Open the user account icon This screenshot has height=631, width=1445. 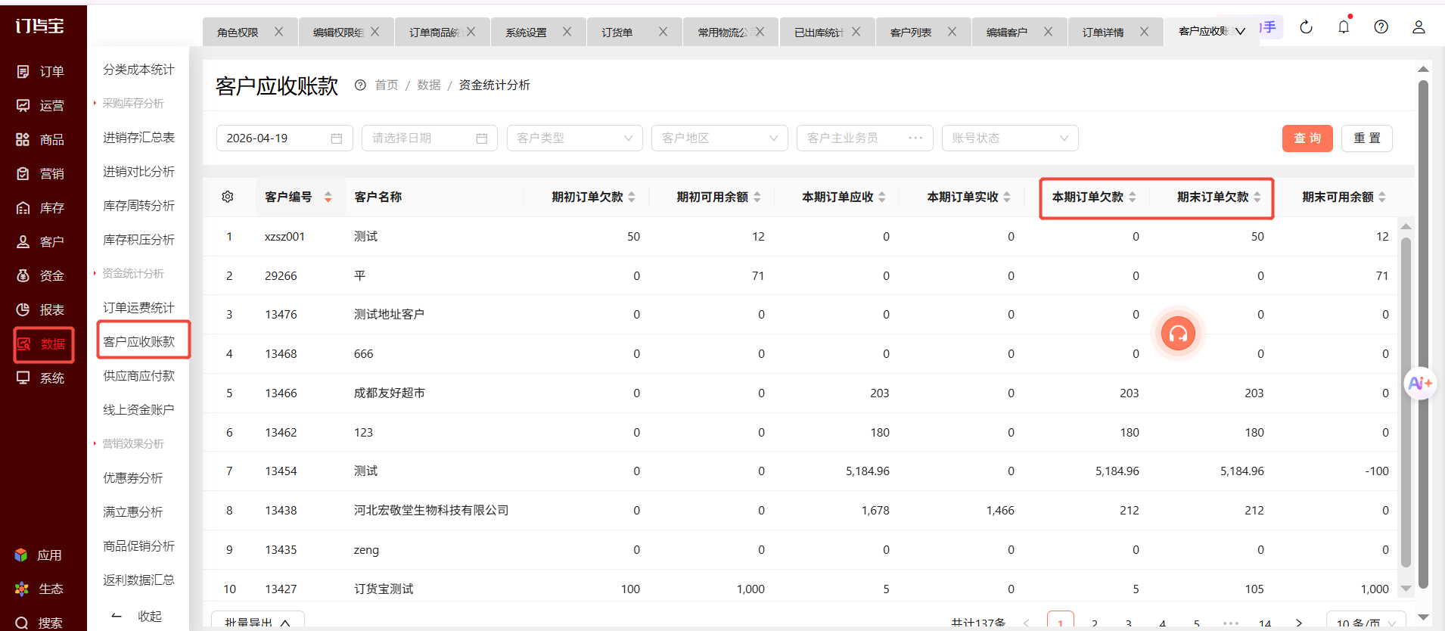[1419, 27]
